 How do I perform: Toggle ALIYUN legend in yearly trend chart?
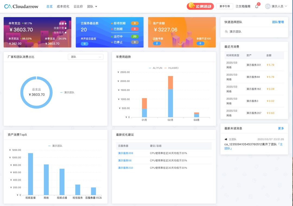pos(155,68)
